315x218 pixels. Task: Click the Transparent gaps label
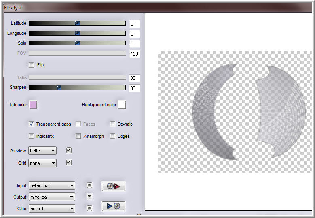tap(54, 124)
